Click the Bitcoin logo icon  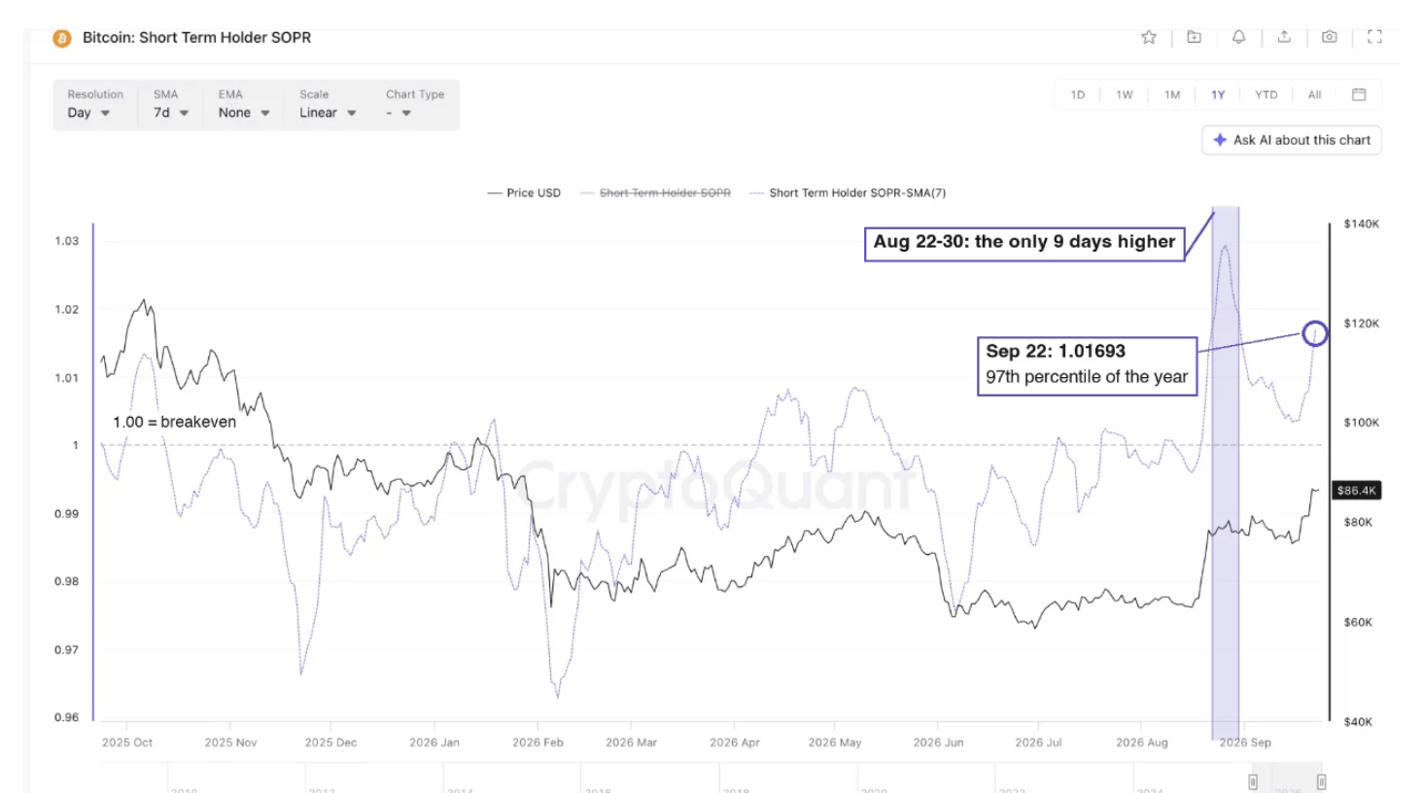point(62,38)
